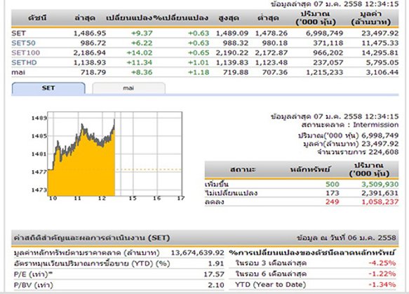This screenshot has height=294, width=409.
Task: Open the SET50 index link
Action: click(23, 43)
